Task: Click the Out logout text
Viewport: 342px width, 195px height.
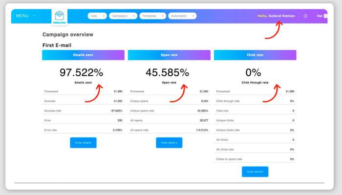Action: 320,16
